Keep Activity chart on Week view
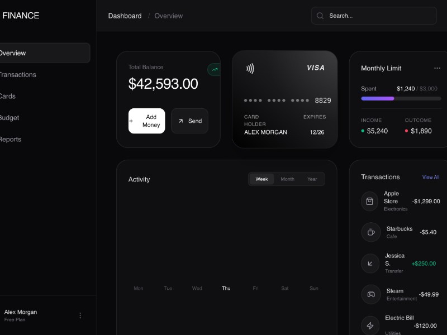This screenshot has height=335, width=447. (261, 179)
